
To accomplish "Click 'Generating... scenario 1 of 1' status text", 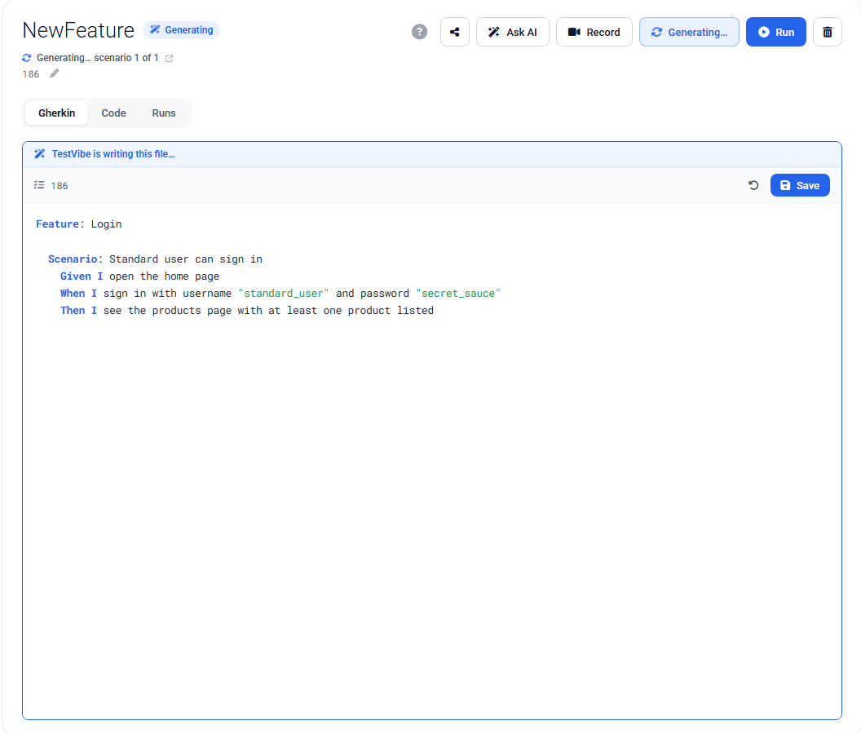I will click(98, 58).
